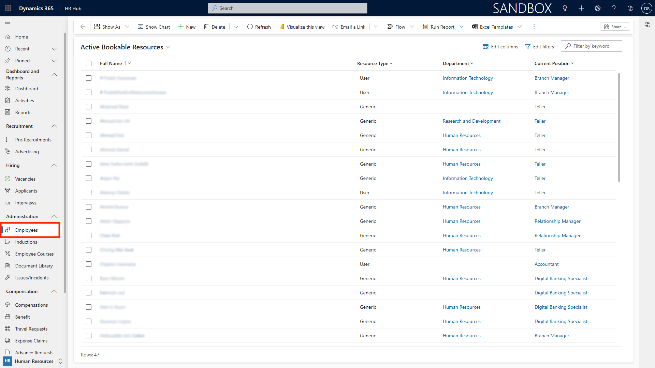Click the lightbulb assistant icon

565,8
